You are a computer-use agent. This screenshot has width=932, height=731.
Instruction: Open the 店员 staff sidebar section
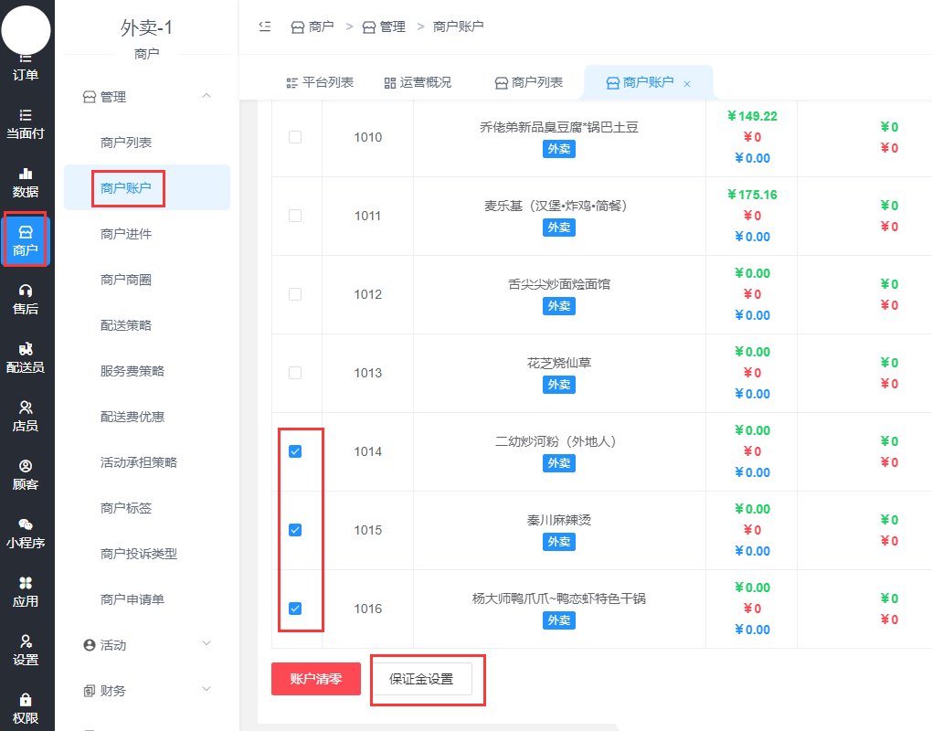26,416
